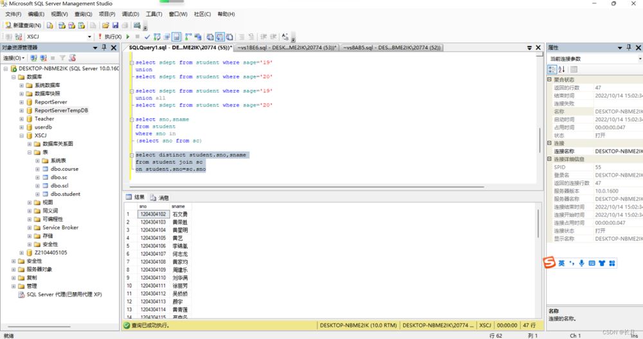Click the Save floppy disk toolbar icon
The width and height of the screenshot is (643, 339).
point(115,26)
